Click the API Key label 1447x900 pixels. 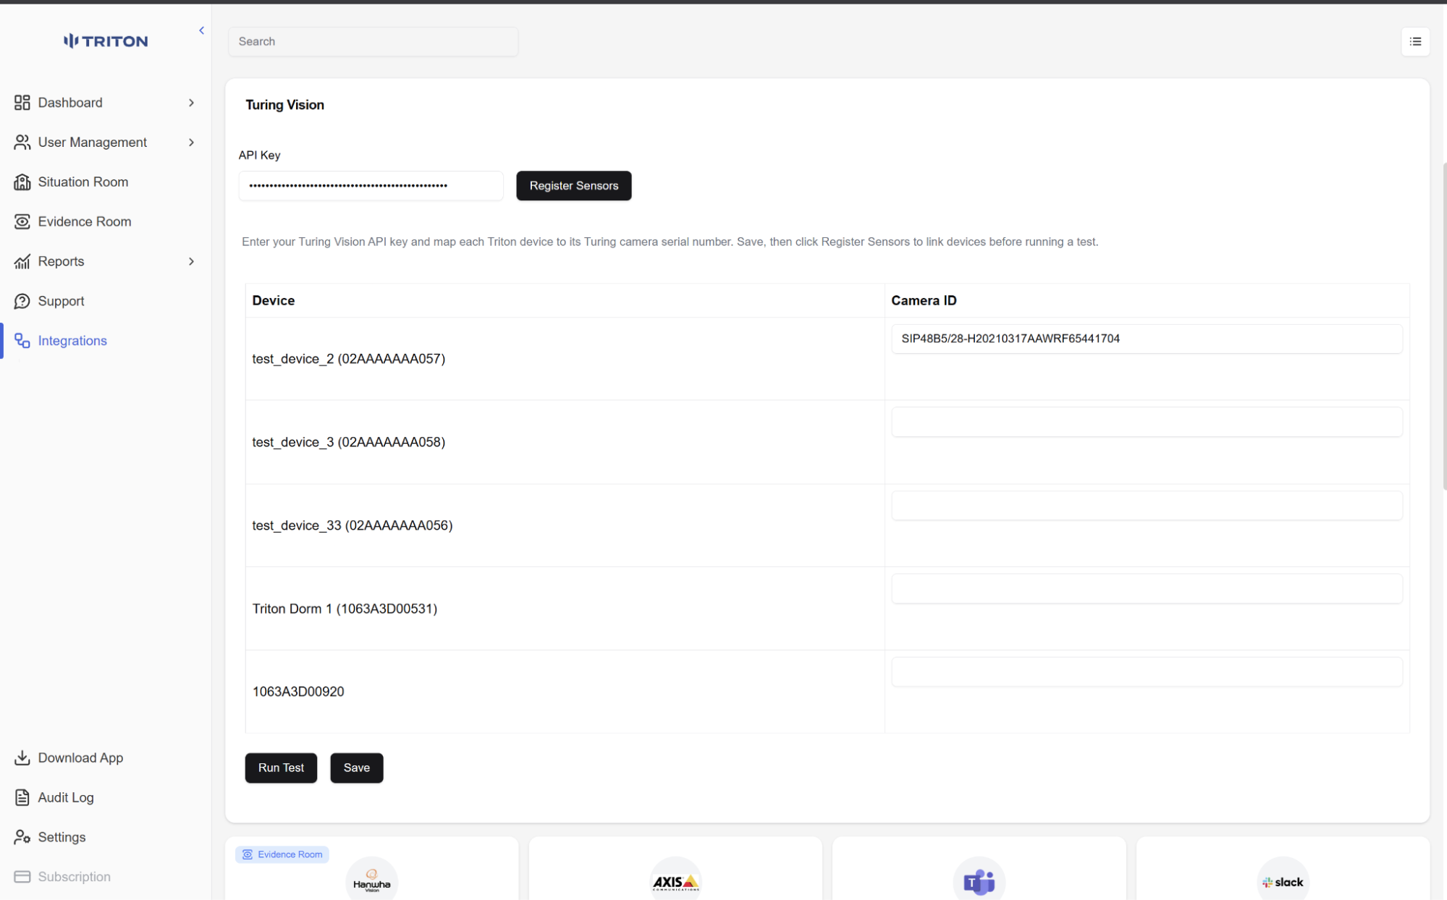(x=259, y=155)
